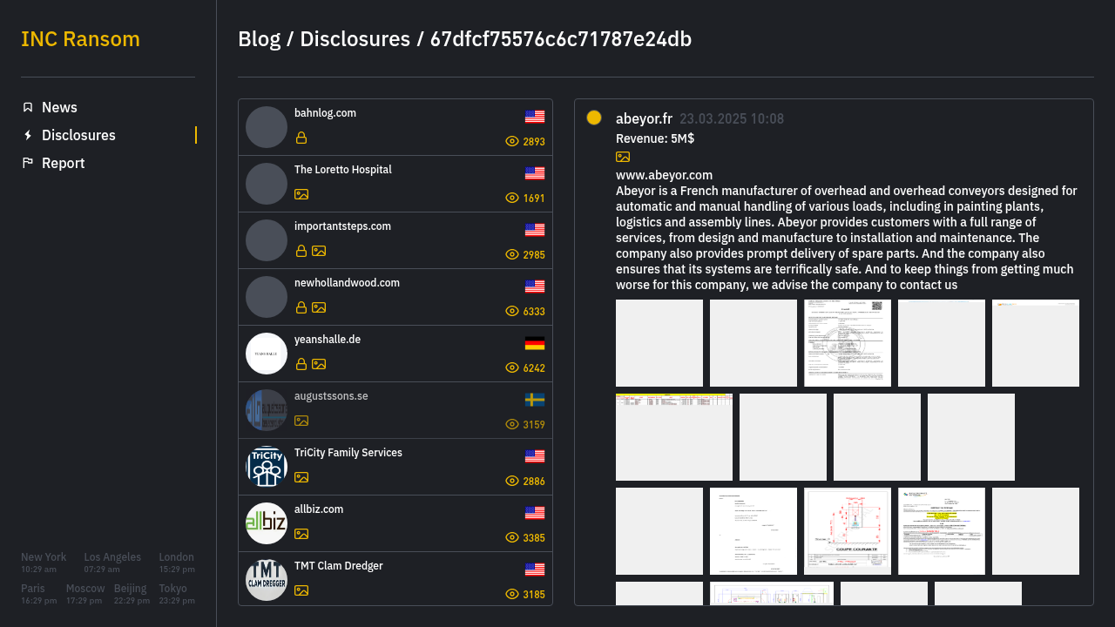
Task: Click the German flag on yeanshalle.de row
Action: 535,343
